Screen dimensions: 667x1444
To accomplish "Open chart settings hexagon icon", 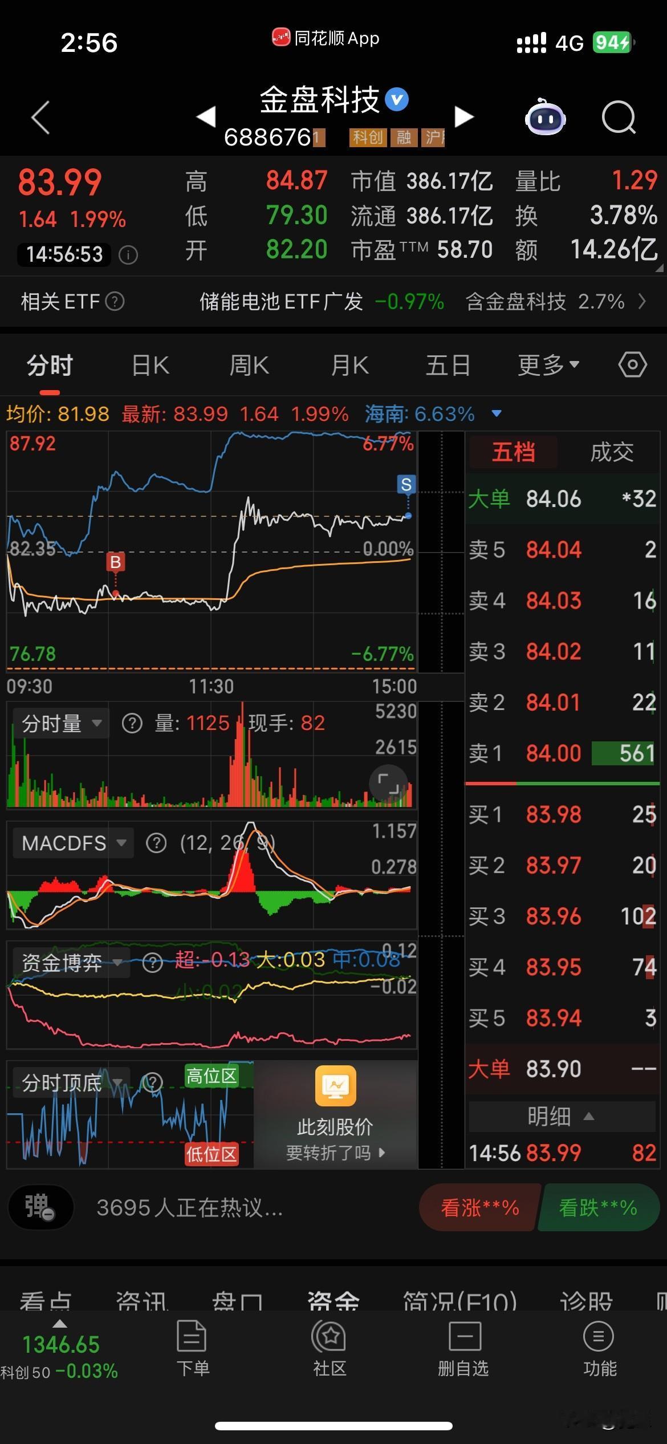I will coord(632,365).
